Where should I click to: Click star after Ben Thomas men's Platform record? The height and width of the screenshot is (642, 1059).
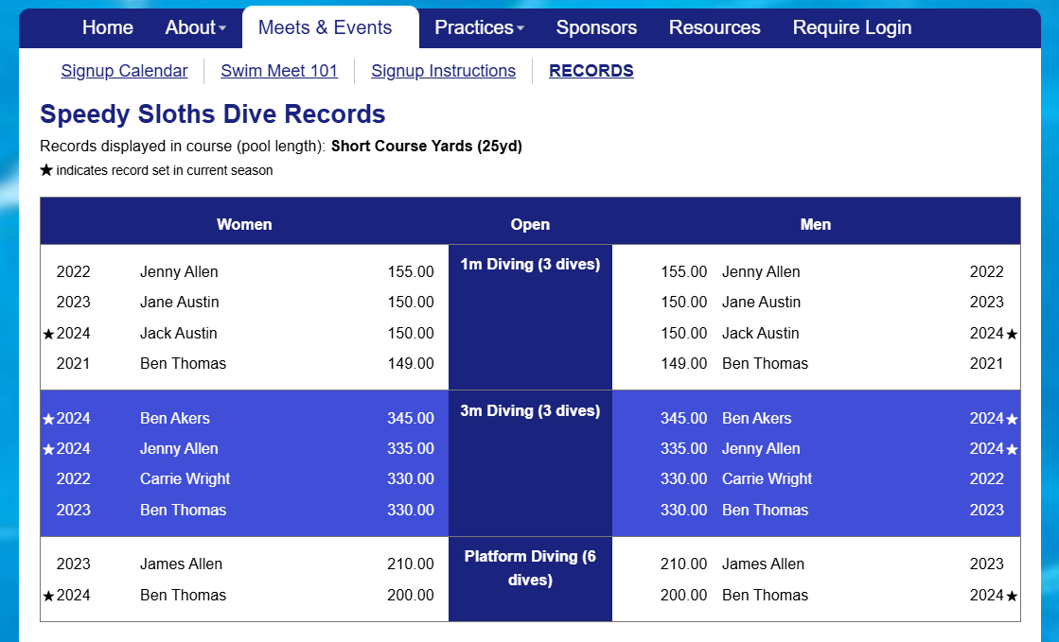click(1010, 595)
